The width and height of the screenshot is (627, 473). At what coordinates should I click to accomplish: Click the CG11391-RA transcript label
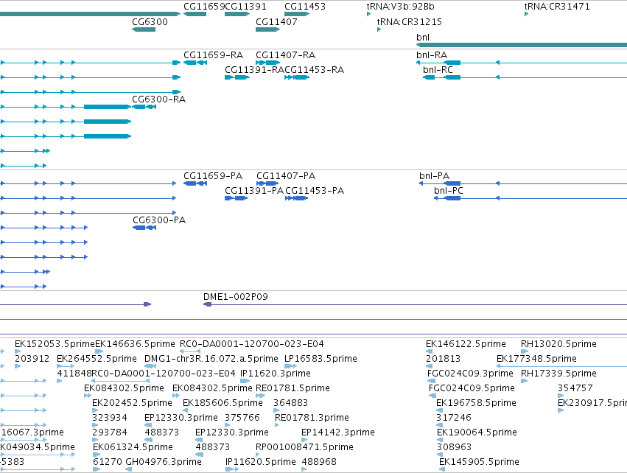(254, 69)
